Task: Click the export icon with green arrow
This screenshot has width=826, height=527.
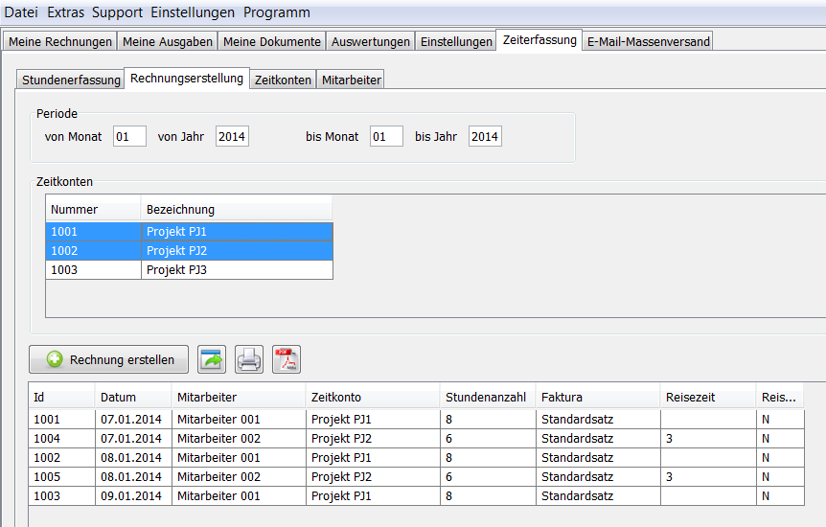Action: point(212,359)
